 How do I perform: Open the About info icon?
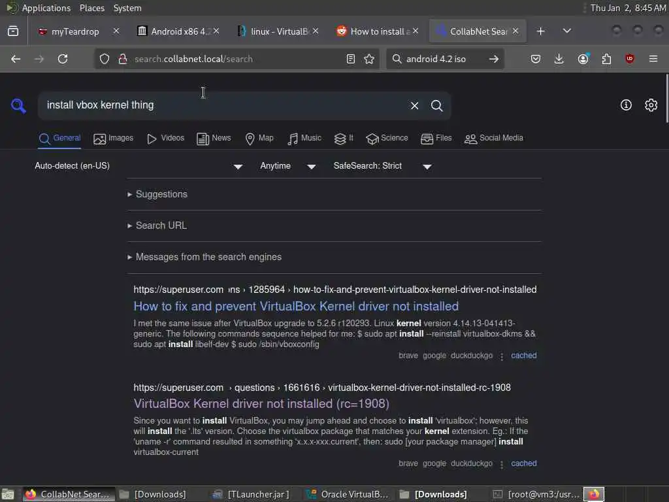(626, 105)
